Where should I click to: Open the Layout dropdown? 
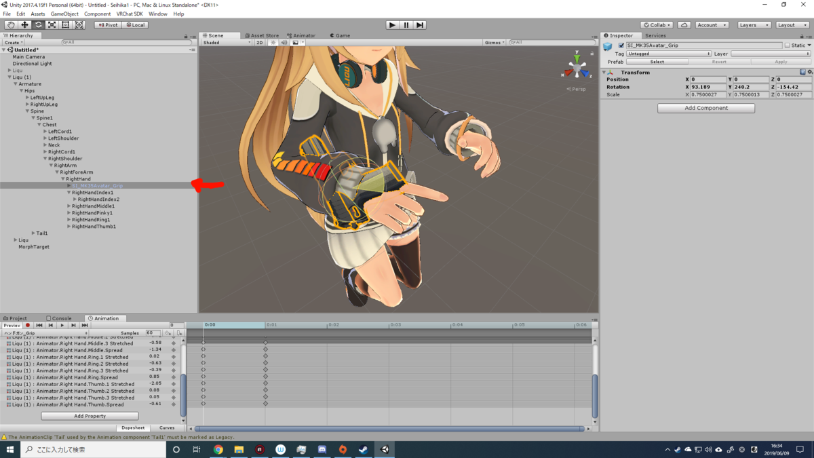pos(792,25)
